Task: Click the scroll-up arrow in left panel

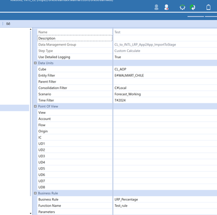Action: point(30,29)
